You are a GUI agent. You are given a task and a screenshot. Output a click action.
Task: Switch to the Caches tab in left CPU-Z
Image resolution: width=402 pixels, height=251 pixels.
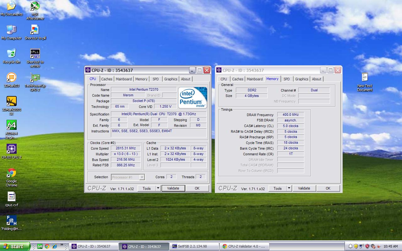pos(107,79)
